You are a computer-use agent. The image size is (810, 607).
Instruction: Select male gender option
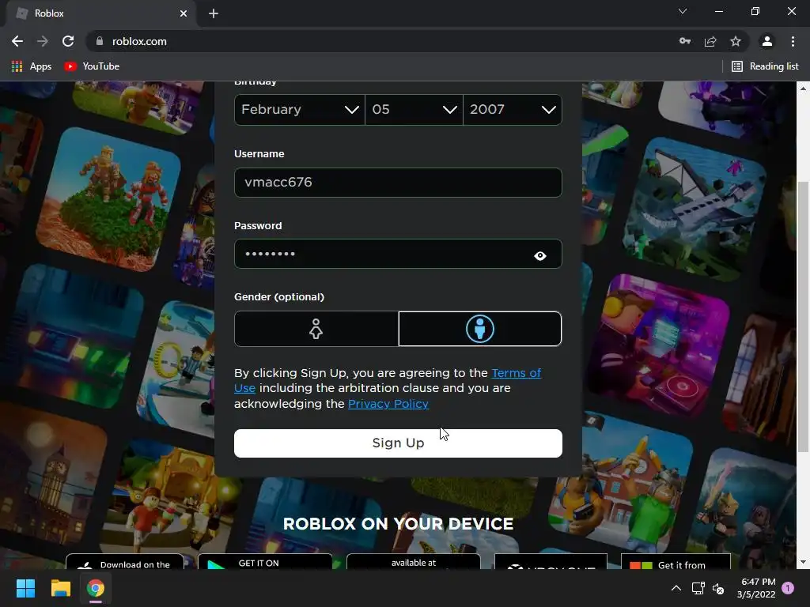pyautogui.click(x=480, y=329)
